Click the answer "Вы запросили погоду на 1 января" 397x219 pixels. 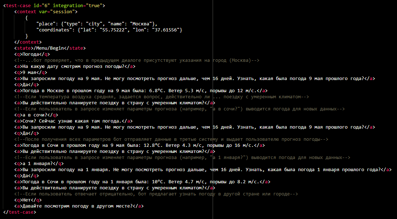[x=203, y=169]
